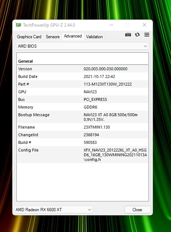Click the Memory row label
This screenshot has width=171, height=232.
tap(26, 107)
